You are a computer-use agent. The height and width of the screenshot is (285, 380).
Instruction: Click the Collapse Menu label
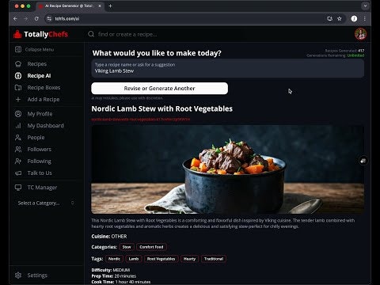40,49
